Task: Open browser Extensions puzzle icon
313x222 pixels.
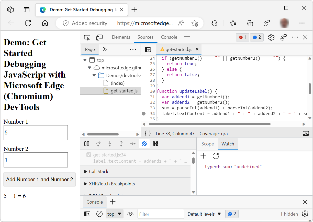Action: coord(214,23)
